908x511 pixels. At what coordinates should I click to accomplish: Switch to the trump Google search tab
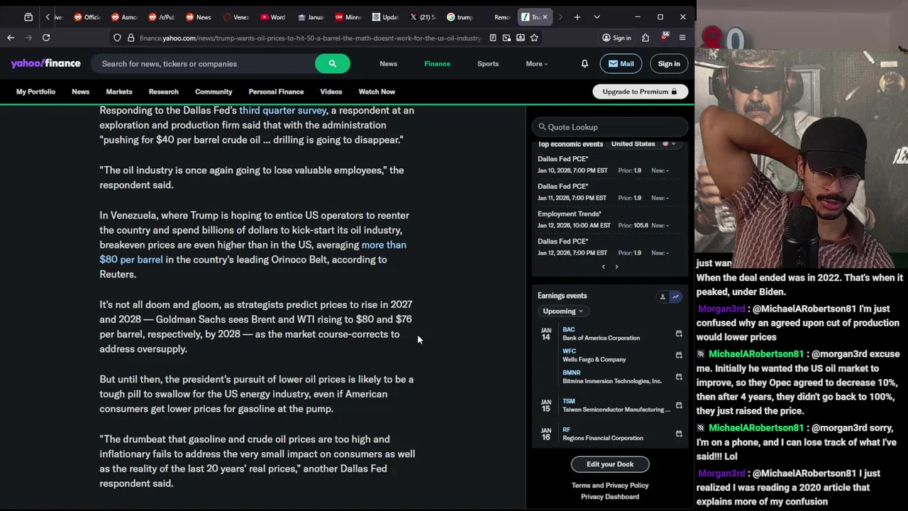[461, 17]
